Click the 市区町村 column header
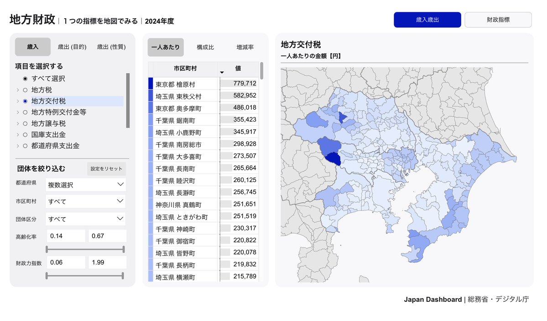This screenshot has height=321, width=547. (x=185, y=69)
